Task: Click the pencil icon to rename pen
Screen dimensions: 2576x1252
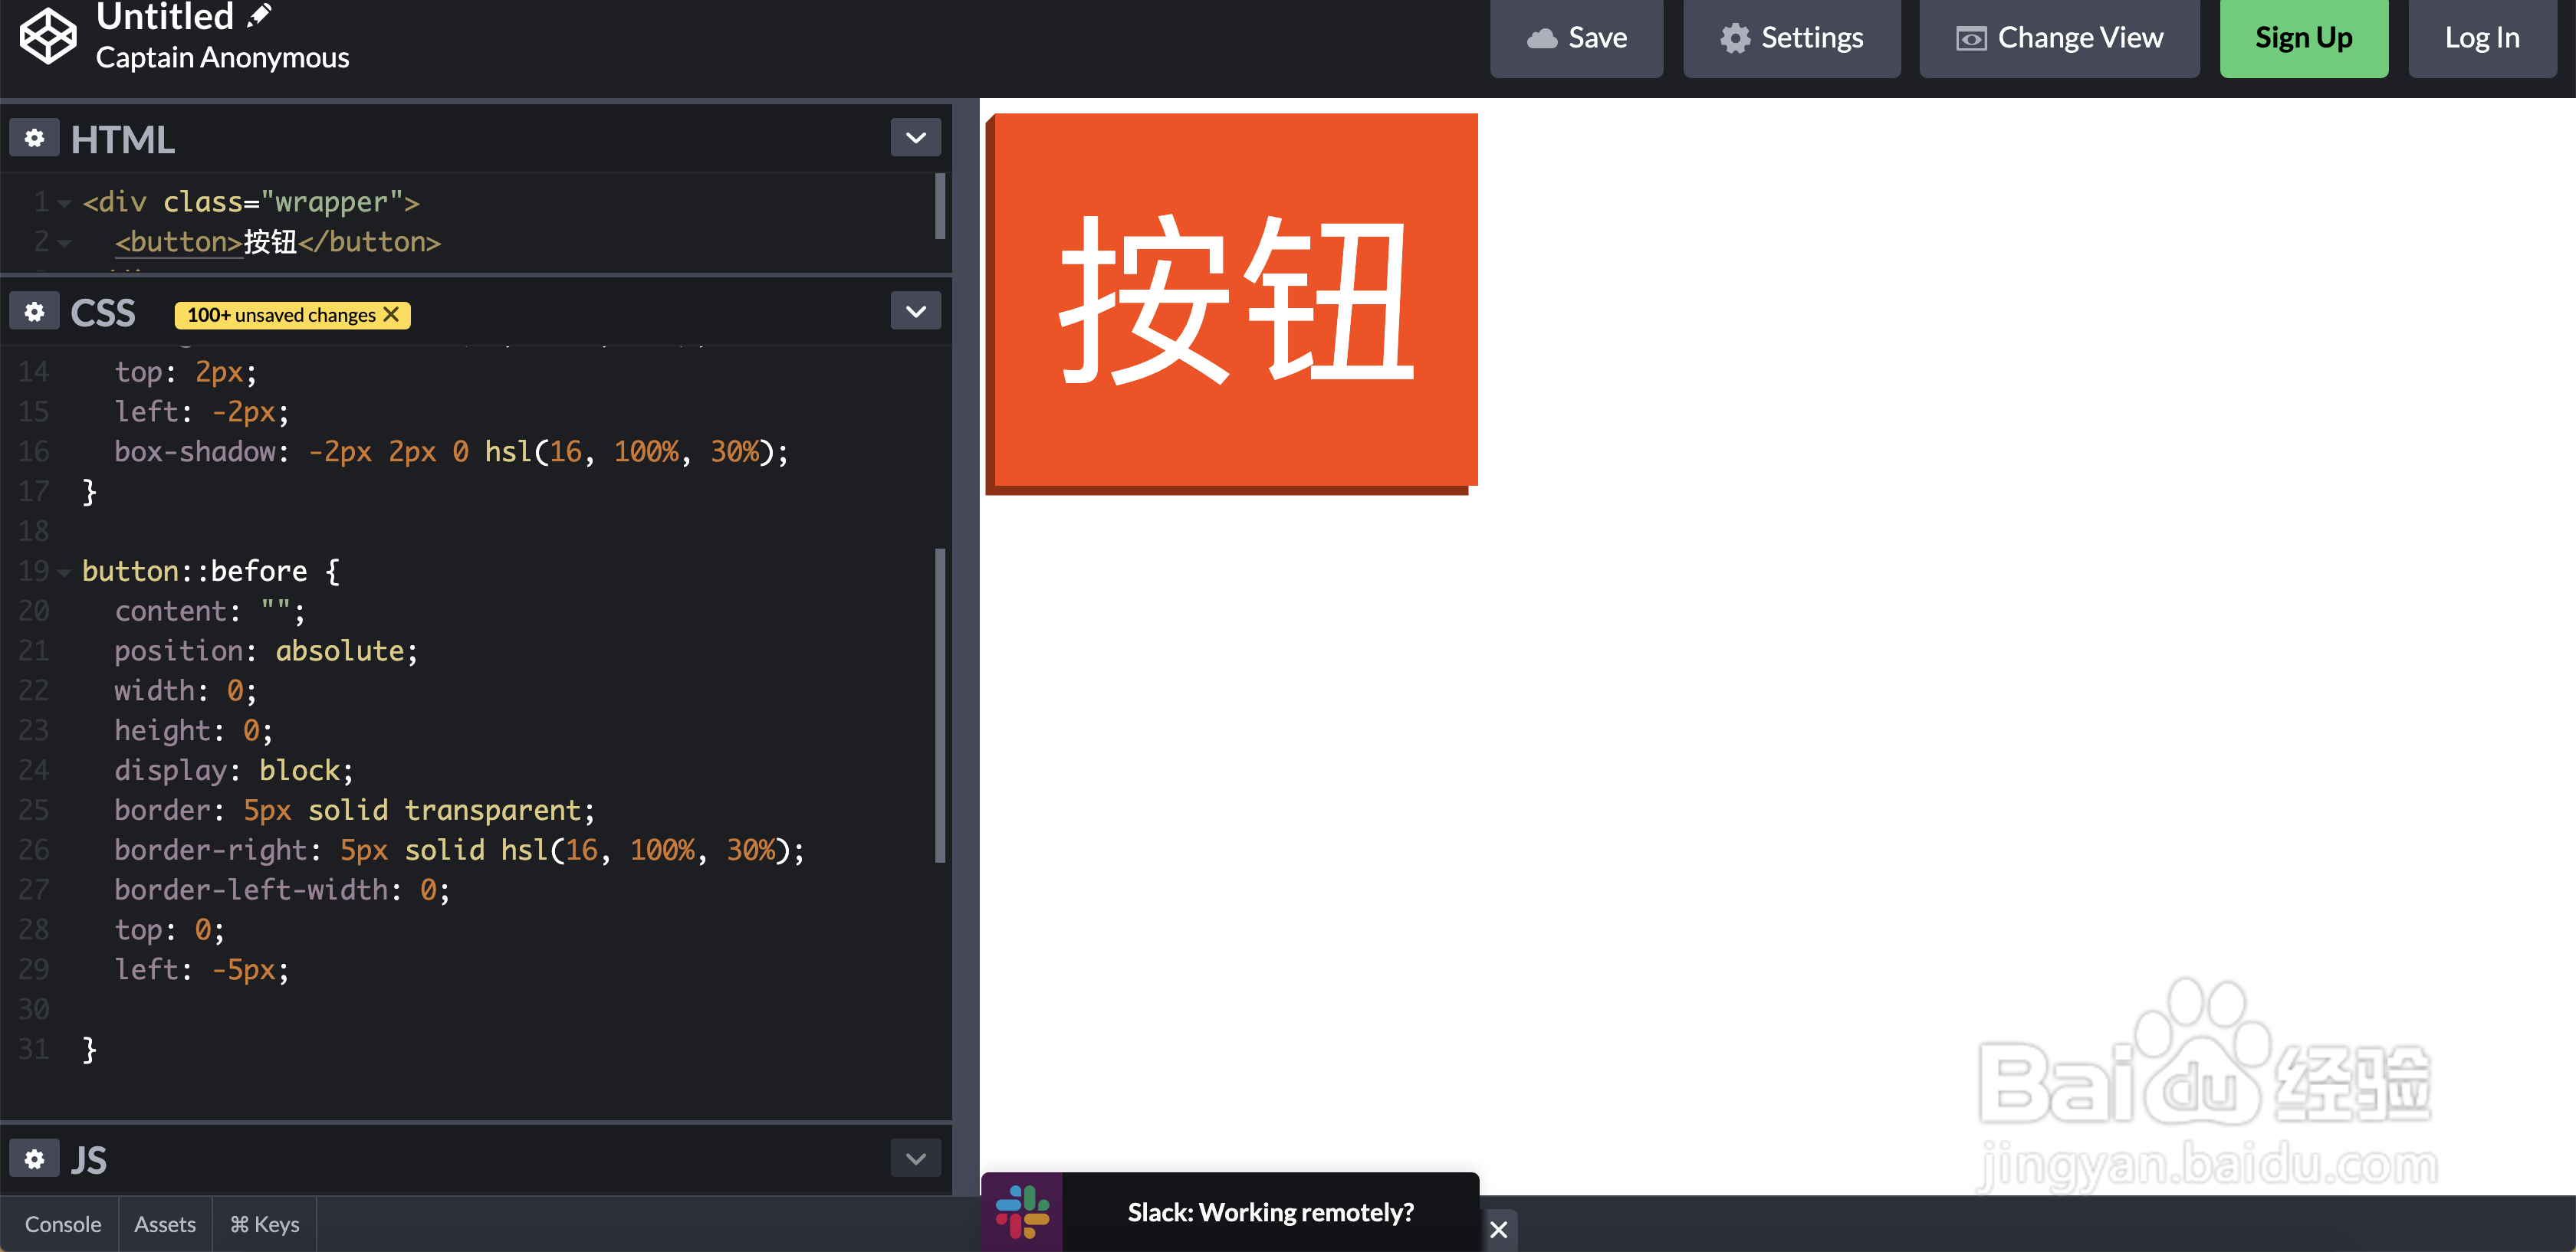Action: click(x=259, y=15)
